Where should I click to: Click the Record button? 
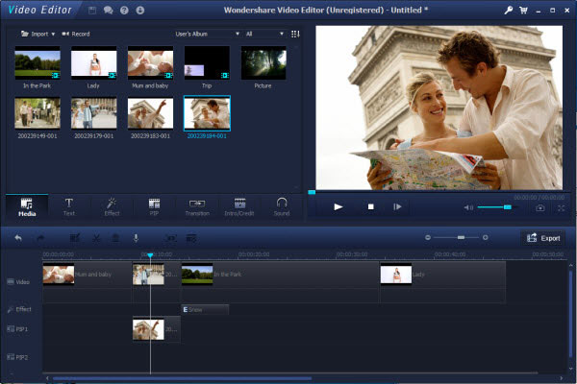[76, 34]
